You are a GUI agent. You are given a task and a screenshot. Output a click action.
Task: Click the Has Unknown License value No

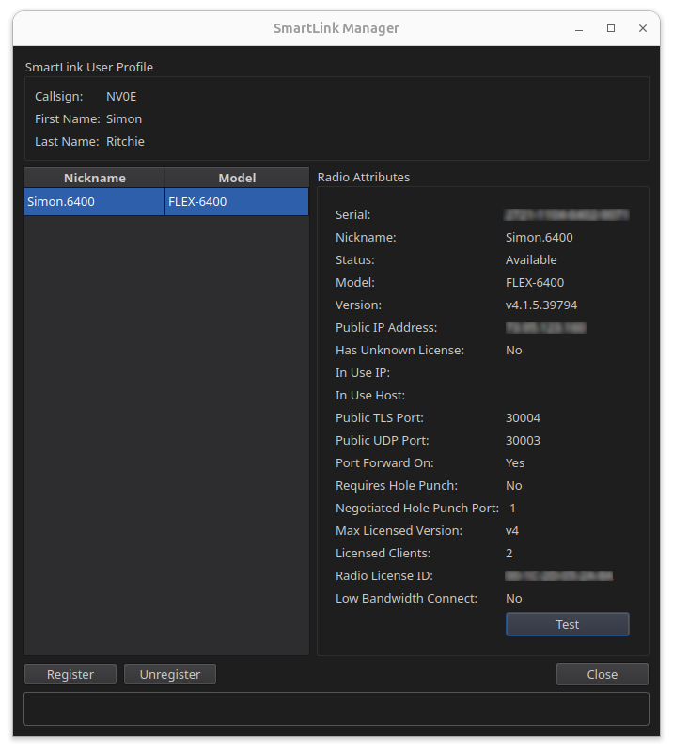coord(514,350)
